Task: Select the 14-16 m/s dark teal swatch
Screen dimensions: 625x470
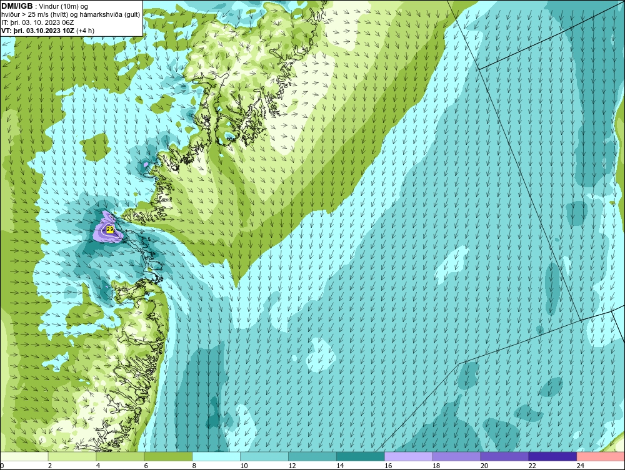Action: point(361,456)
